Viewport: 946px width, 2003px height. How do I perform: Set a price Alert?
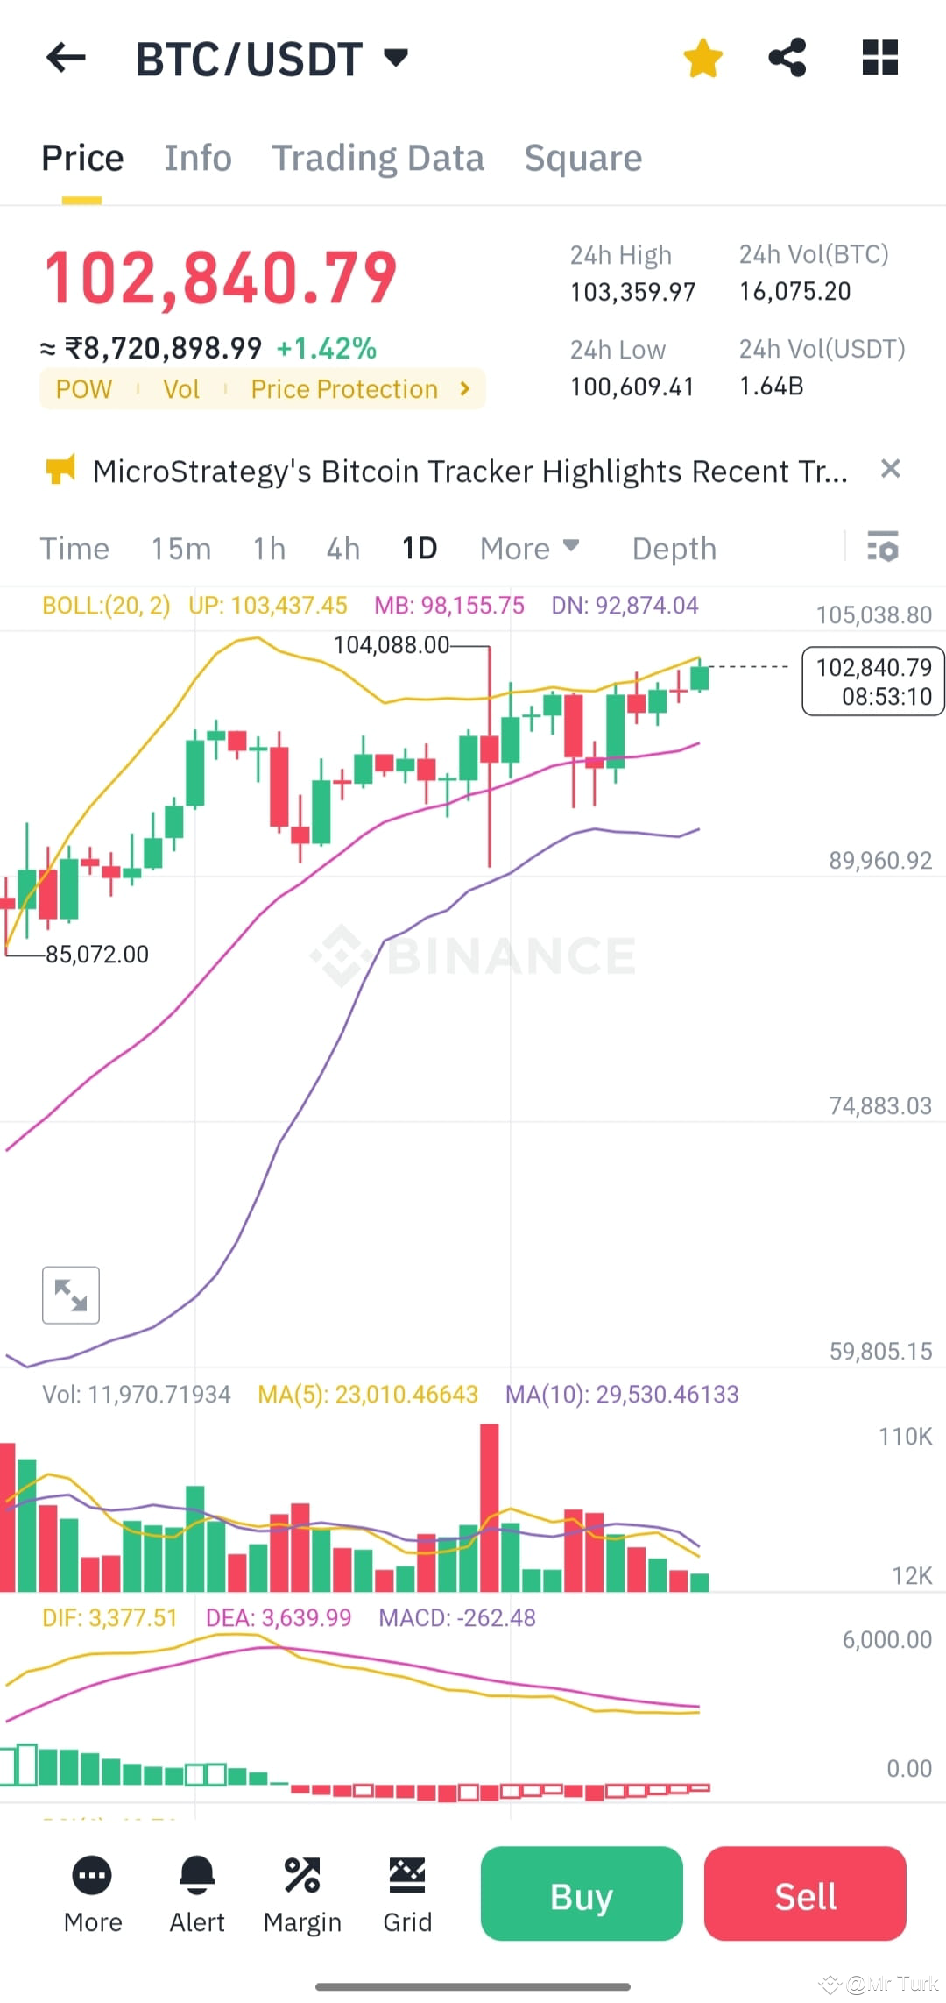(x=197, y=1893)
